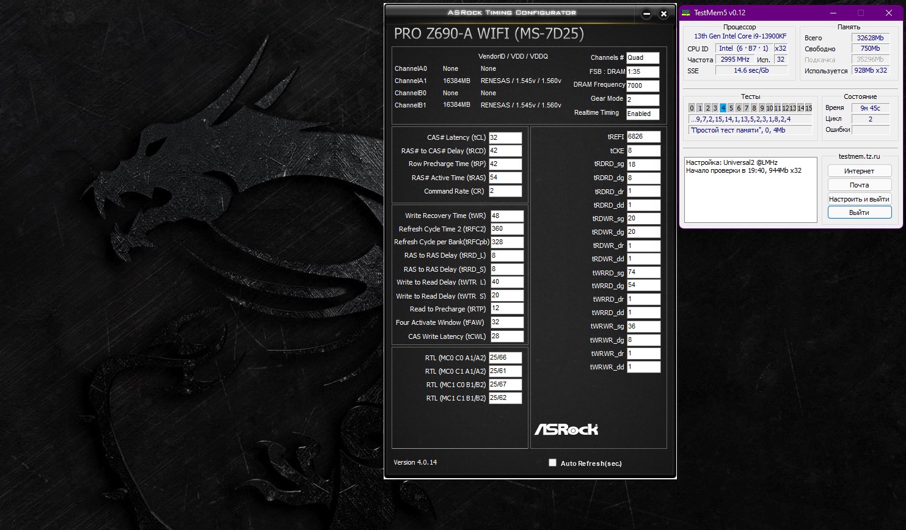Focus the CAS Write Latency (tCWL) field
This screenshot has height=530, width=906.
(x=507, y=336)
